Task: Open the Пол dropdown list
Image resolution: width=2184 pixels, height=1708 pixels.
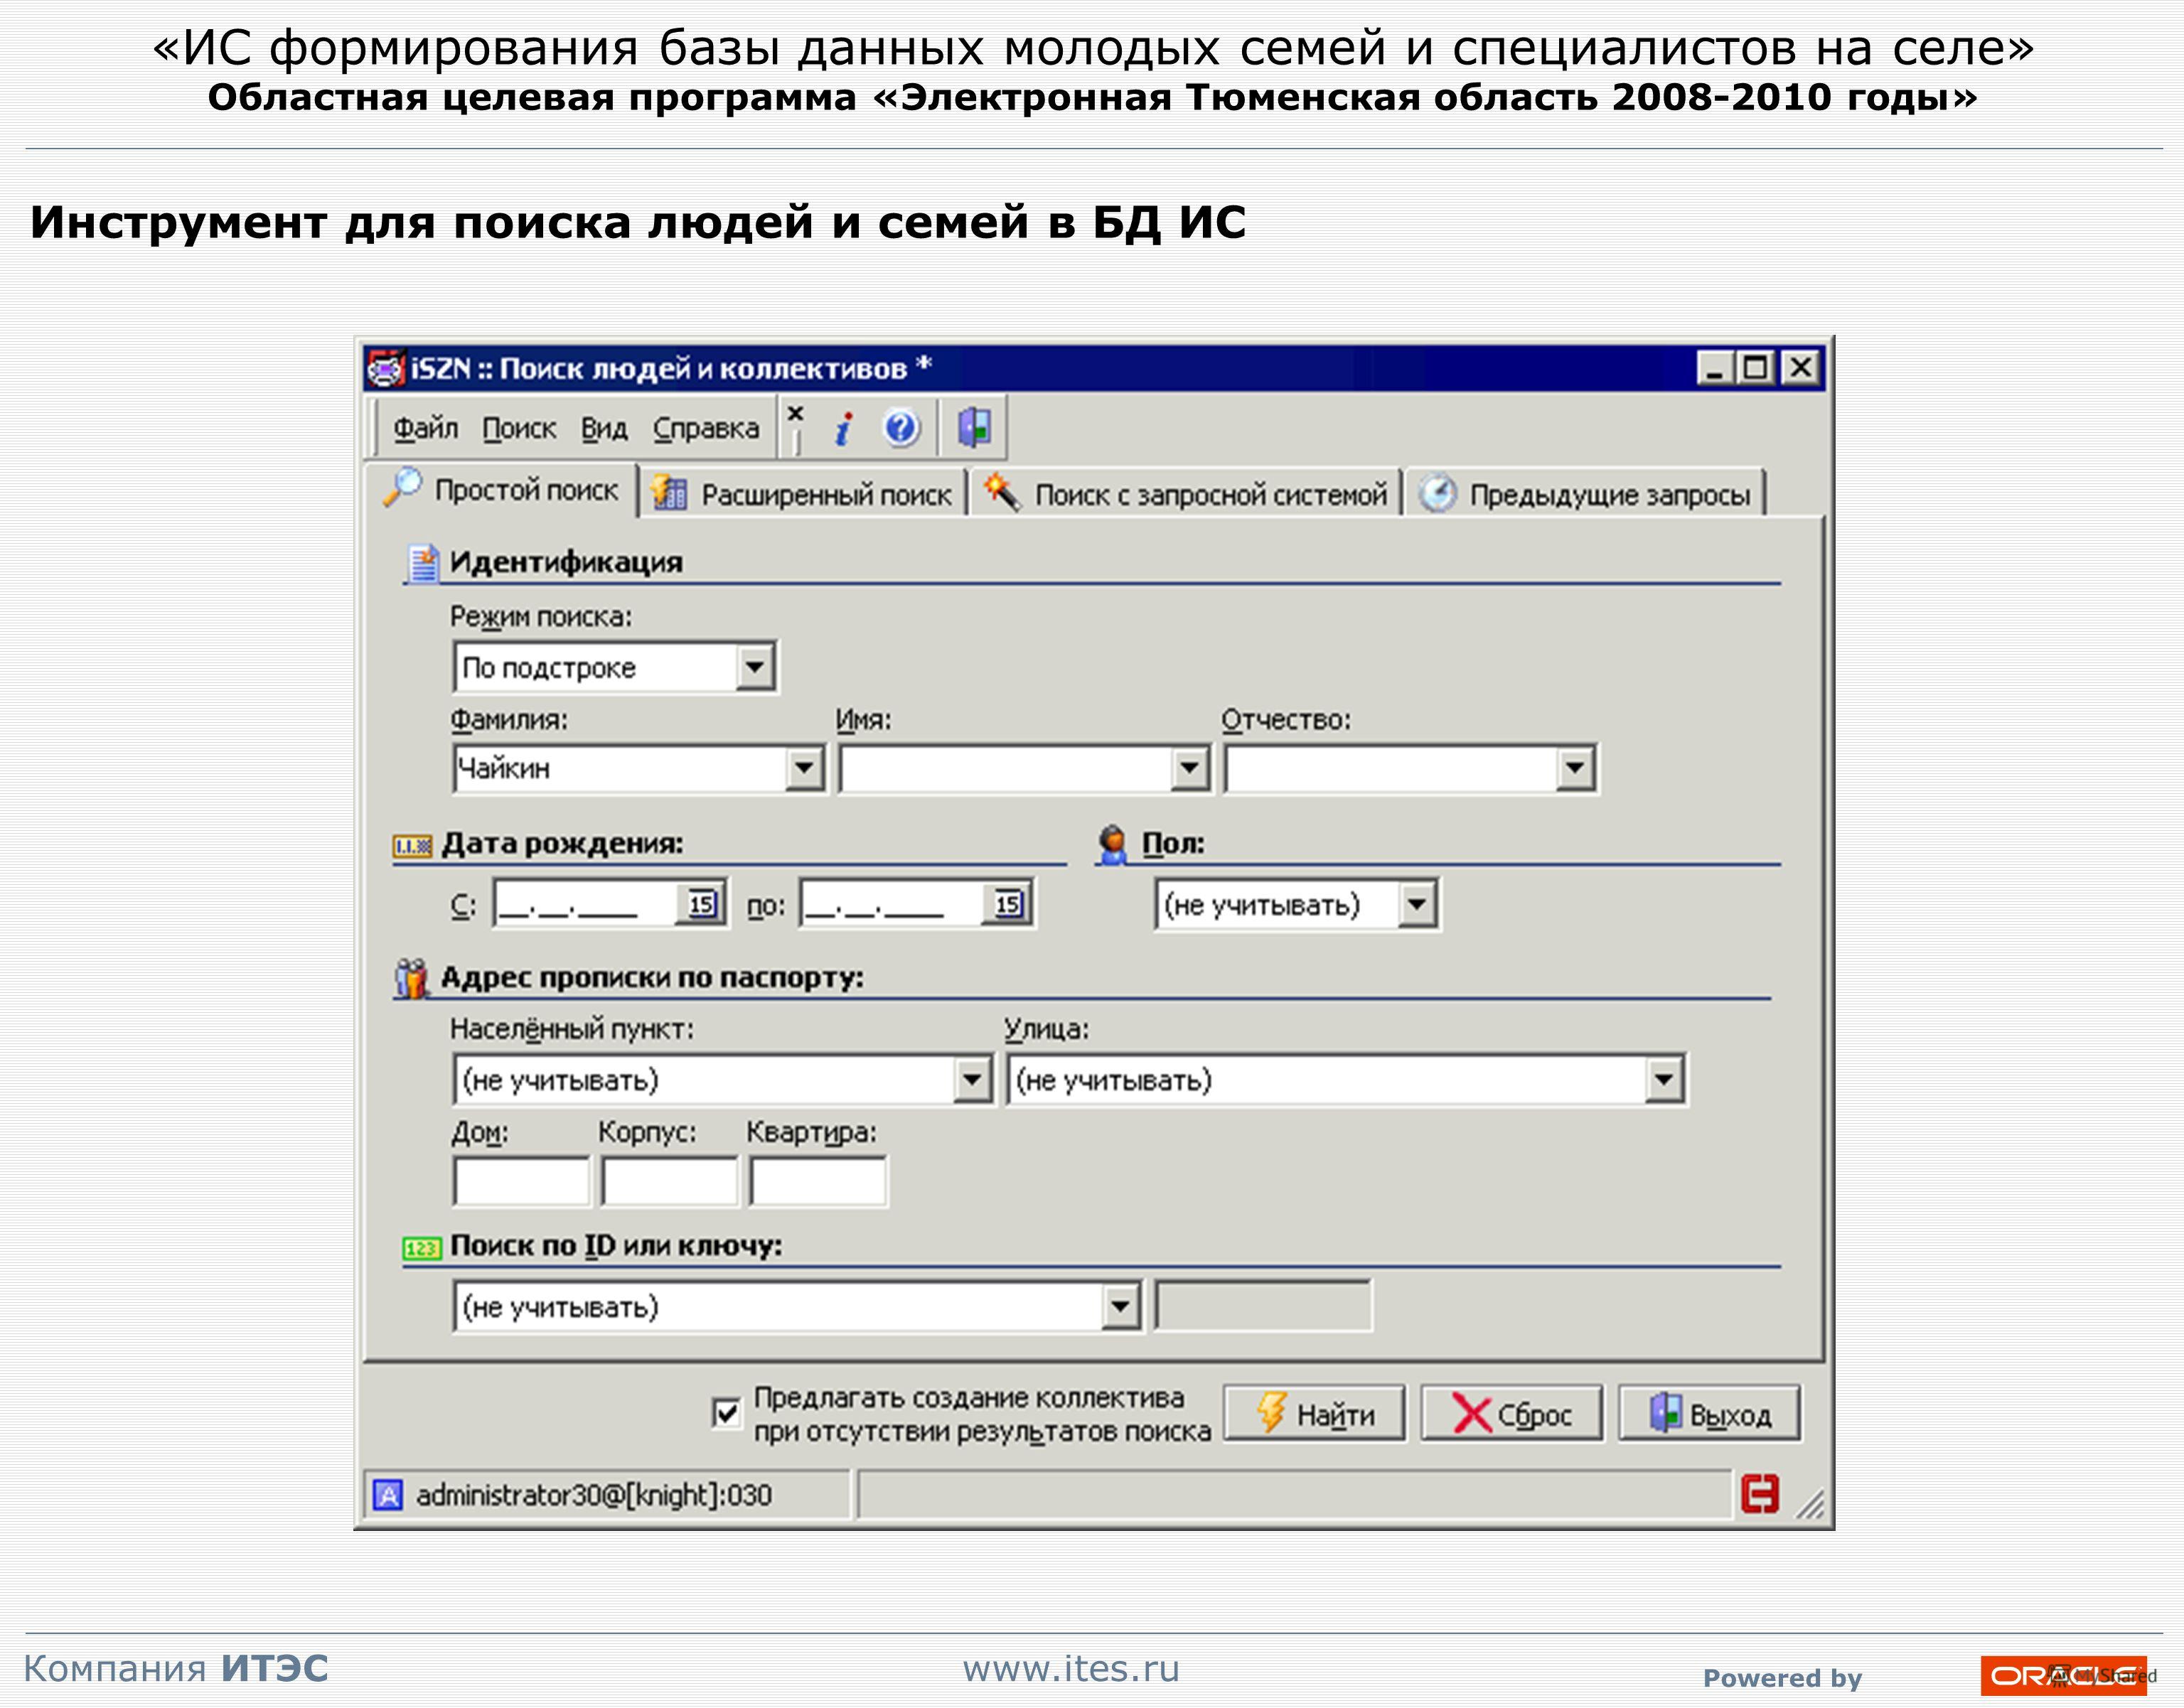Action: (1416, 905)
